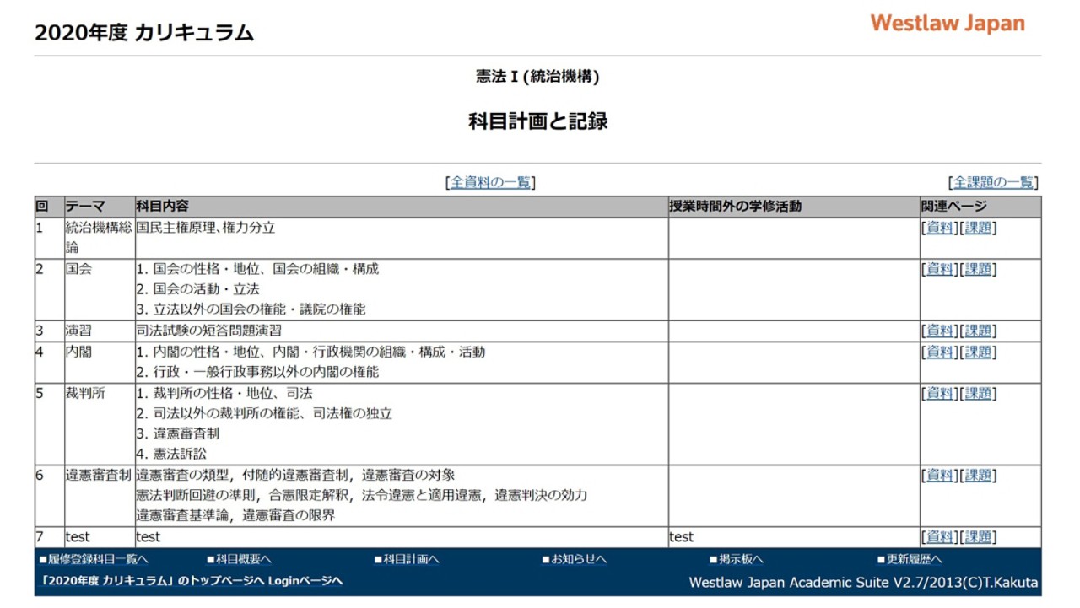This screenshot has height=608, width=1080.
Task: Open 資料 link for row 2 国会
Action: click(939, 268)
